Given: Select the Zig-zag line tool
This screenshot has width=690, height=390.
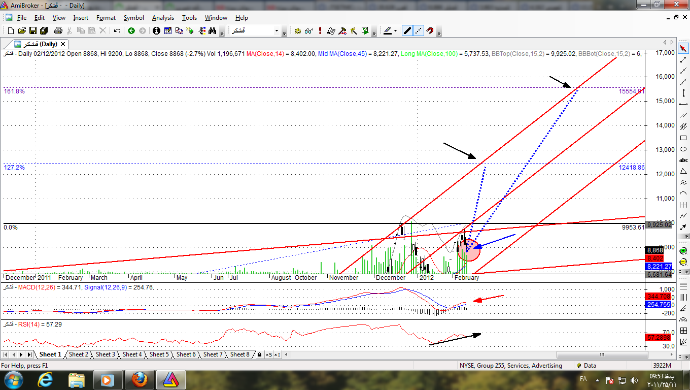Looking at the screenshot, I should [683, 216].
